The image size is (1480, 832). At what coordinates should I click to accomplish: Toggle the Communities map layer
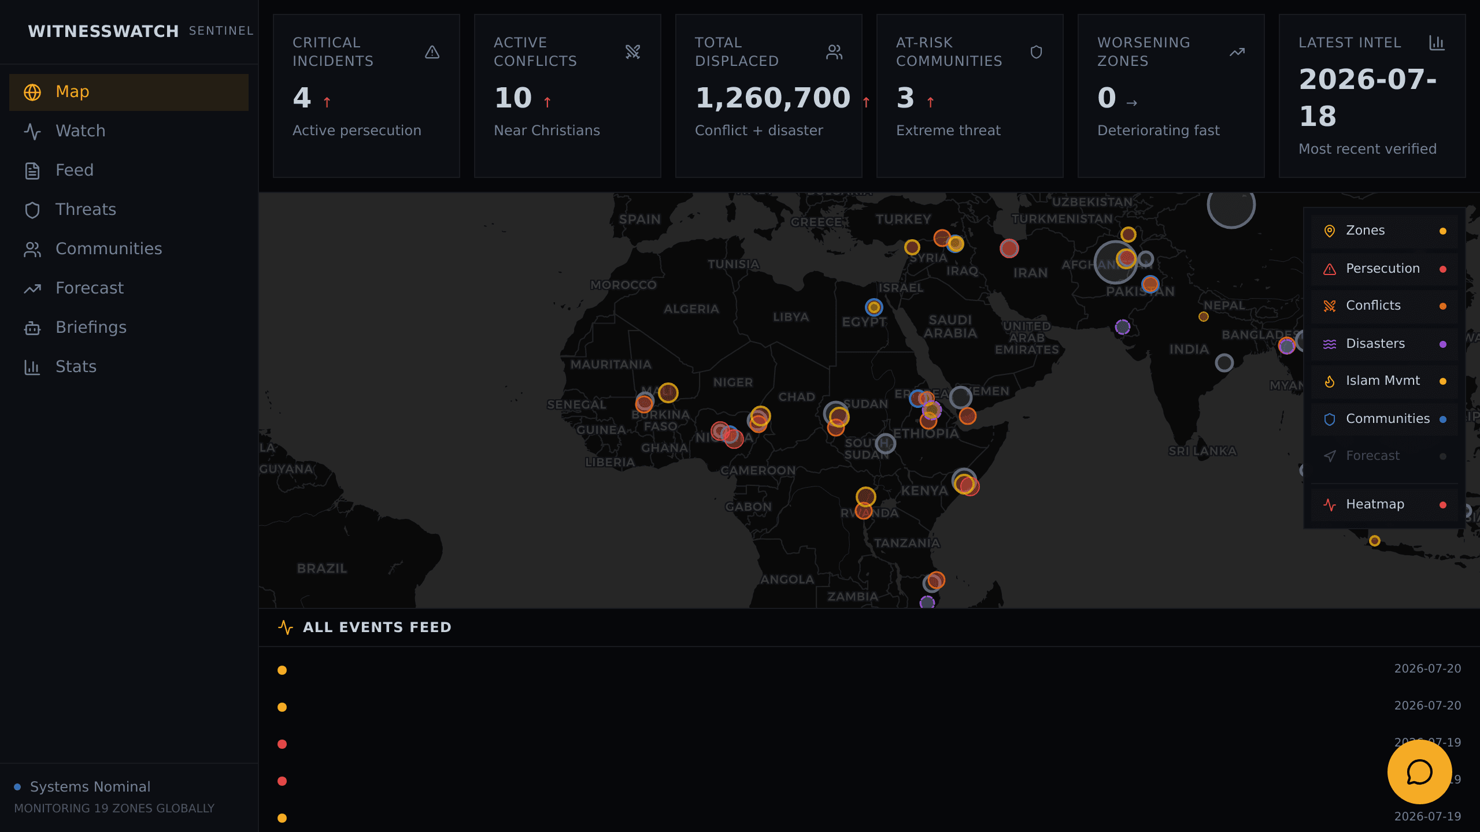pyautogui.click(x=1385, y=419)
